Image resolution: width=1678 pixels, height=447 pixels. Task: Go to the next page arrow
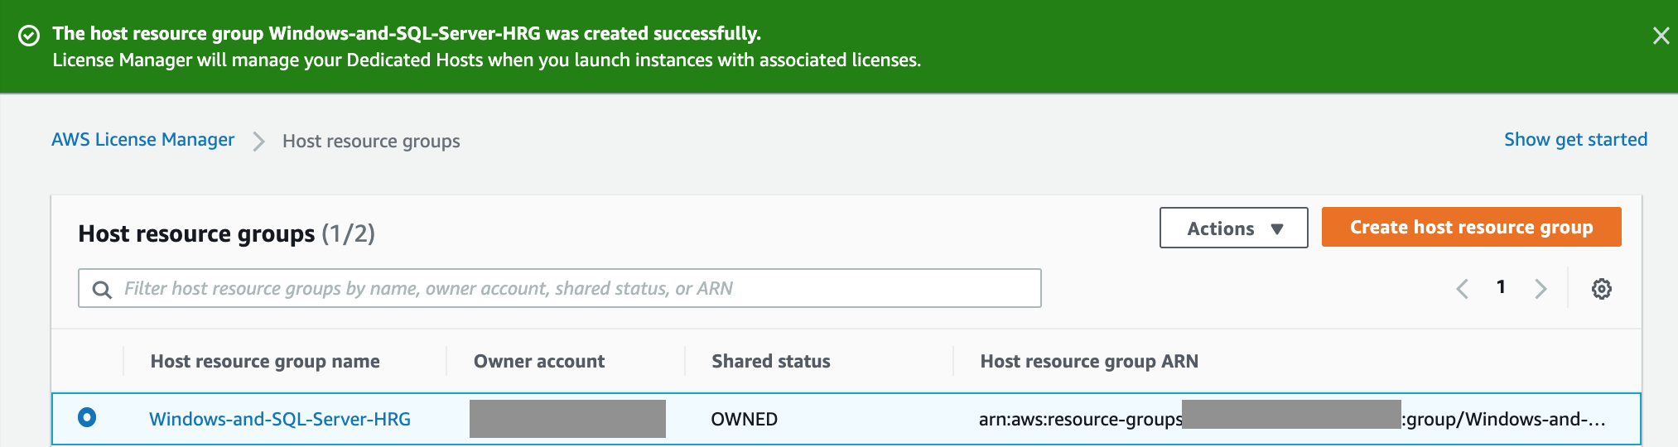[1541, 289]
